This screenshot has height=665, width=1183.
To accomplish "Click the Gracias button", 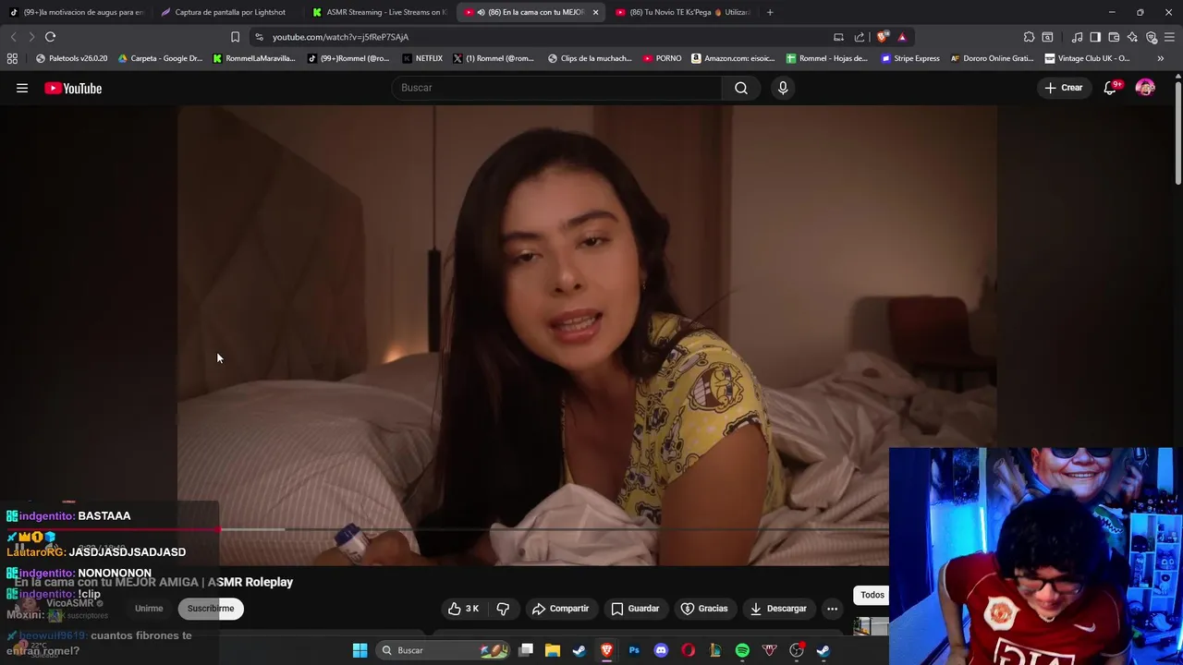I will pyautogui.click(x=704, y=609).
